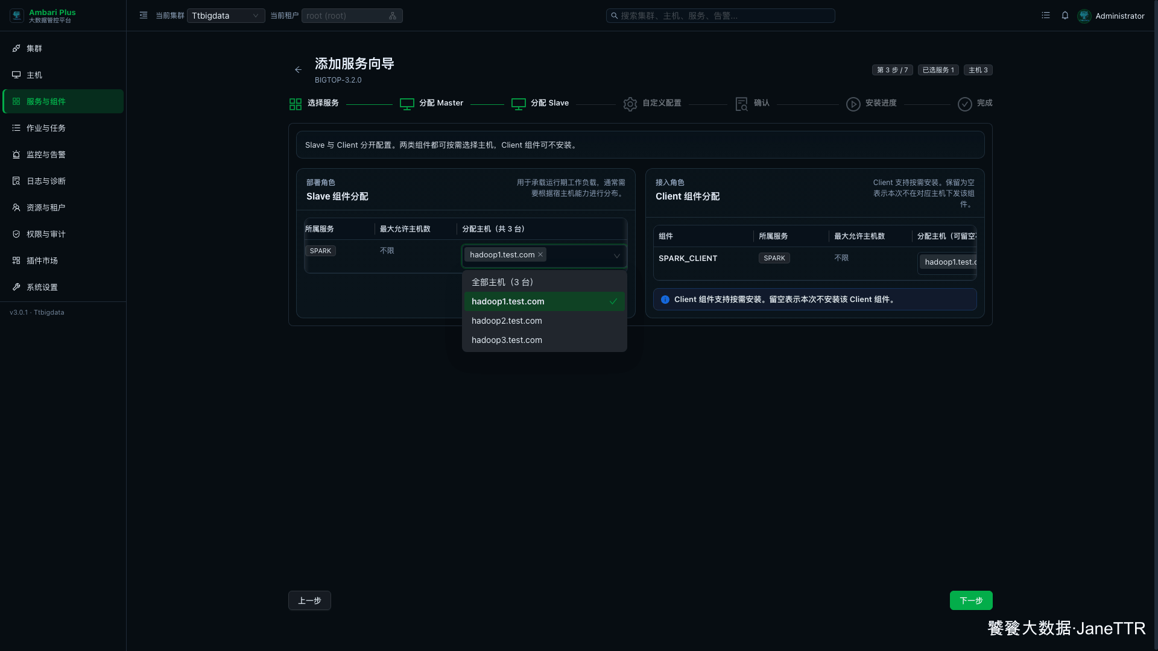Screen dimensions: 1158x651
Task: Go to 监控与告警 in the sidebar
Action: [63, 154]
